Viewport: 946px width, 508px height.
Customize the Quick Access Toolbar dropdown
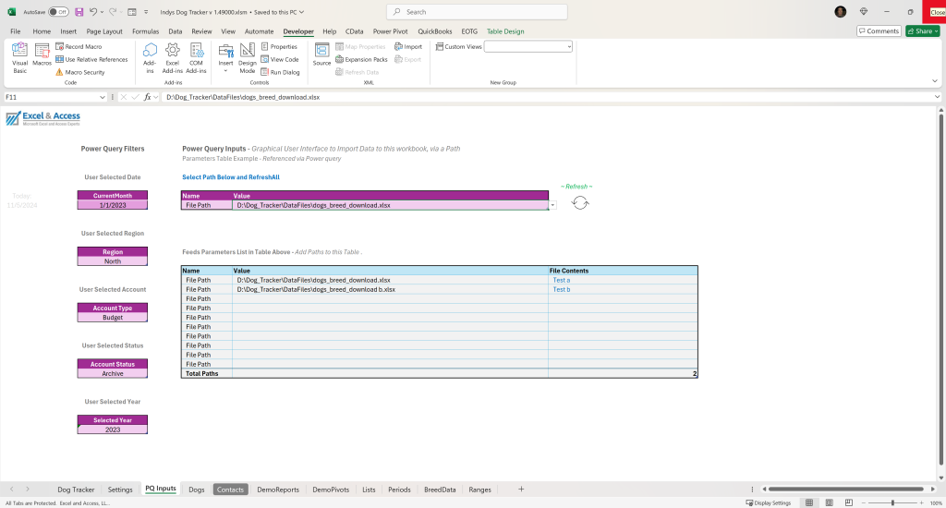(x=146, y=11)
